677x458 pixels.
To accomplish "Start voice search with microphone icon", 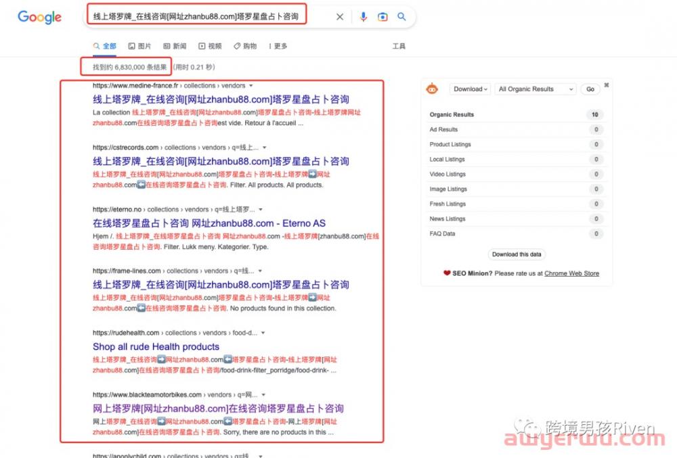I will (364, 17).
